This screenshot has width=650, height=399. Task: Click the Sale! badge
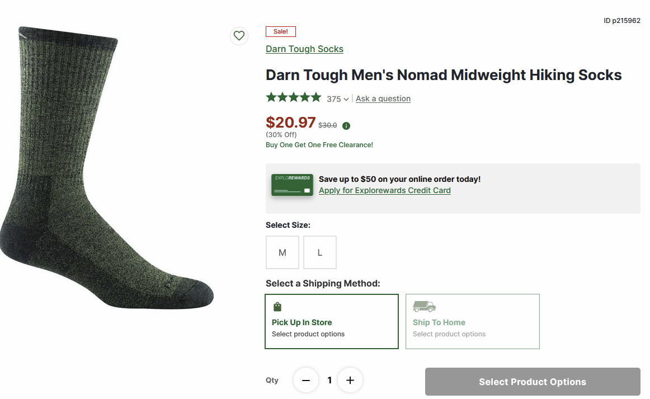(x=280, y=31)
